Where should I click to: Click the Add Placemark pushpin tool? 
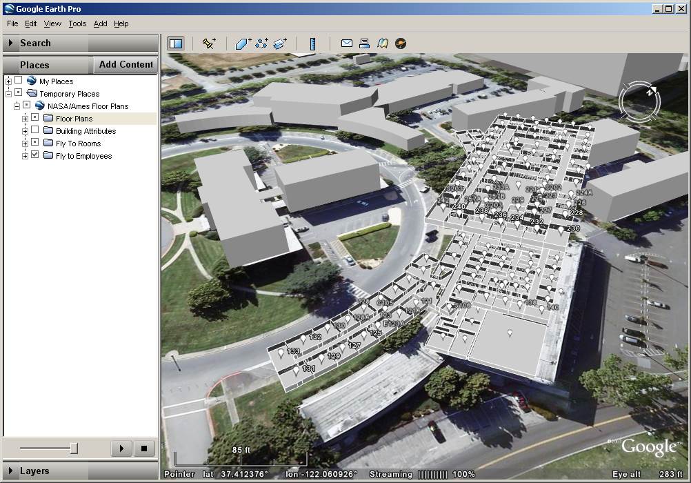208,43
